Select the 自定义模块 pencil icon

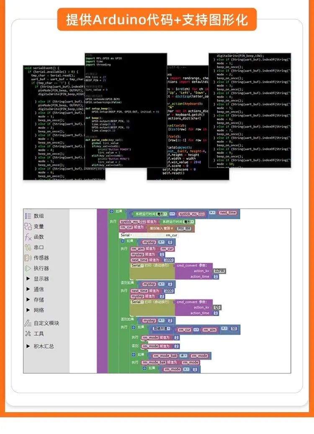[x=28, y=323]
